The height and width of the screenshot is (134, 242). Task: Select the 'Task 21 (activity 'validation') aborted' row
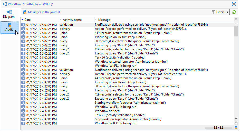click(127, 115)
